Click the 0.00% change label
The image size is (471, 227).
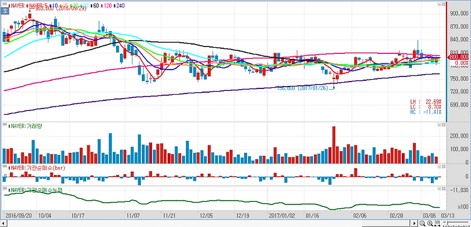(462, 63)
